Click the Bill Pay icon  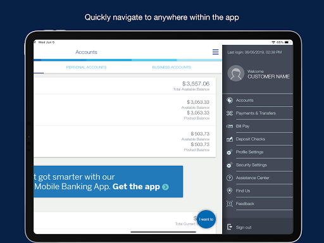pyautogui.click(x=230, y=126)
